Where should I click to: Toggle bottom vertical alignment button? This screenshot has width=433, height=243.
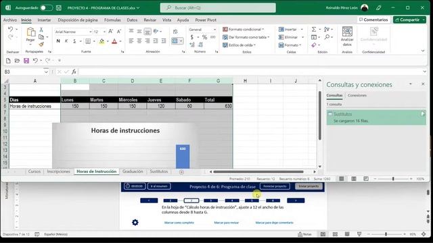tap(147, 32)
